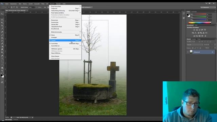Choose Einzoomen from the menu
This screenshot has height=122, width=217.
[x=65, y=20]
